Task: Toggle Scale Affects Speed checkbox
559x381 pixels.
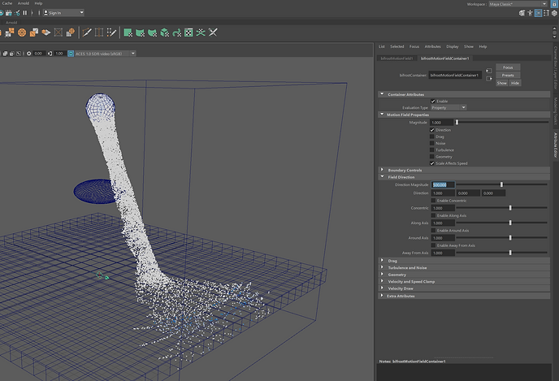Action: (x=432, y=163)
